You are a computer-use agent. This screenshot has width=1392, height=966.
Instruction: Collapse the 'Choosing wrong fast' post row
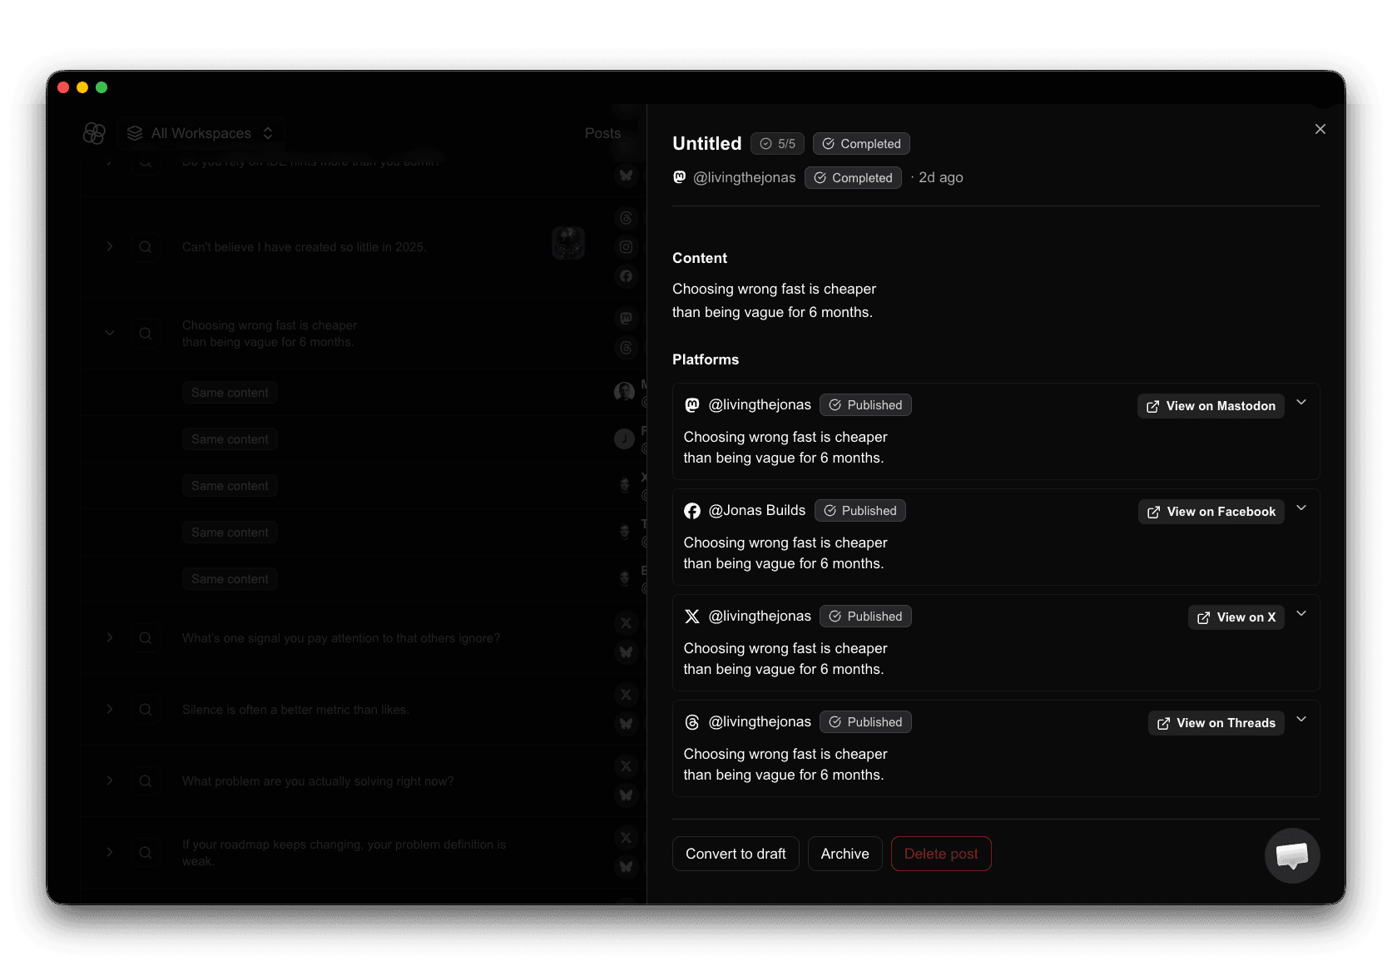[x=110, y=333]
